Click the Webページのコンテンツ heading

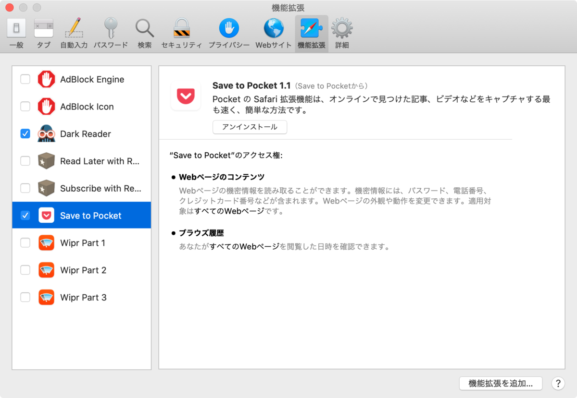tap(222, 177)
